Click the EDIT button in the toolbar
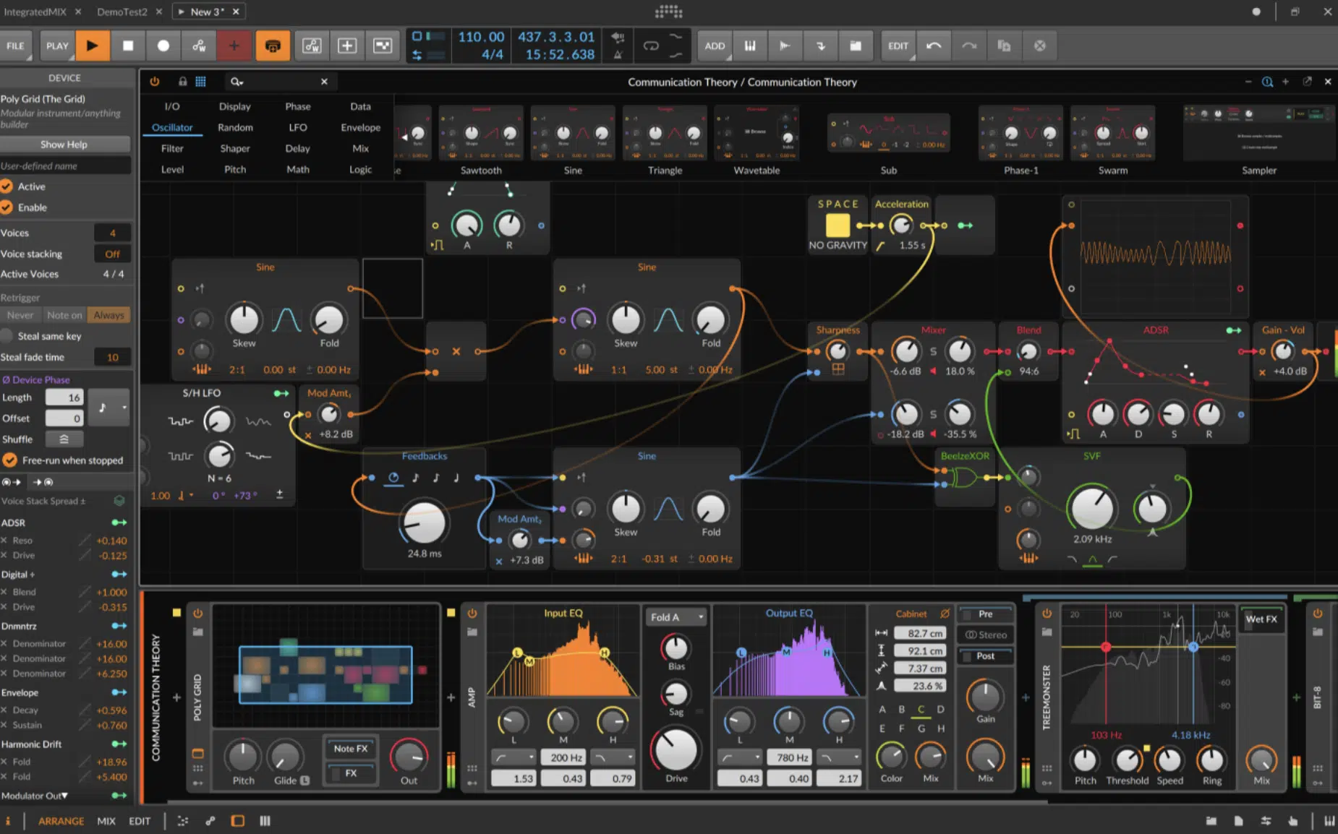The image size is (1338, 834). (x=898, y=46)
